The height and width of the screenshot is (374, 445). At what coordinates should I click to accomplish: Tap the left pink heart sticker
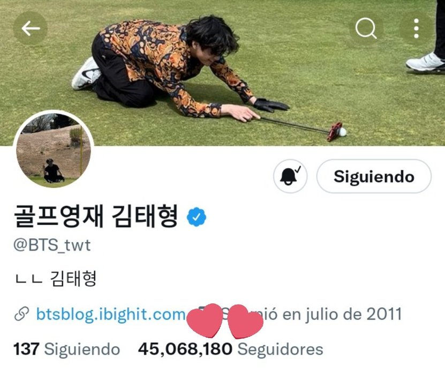(205, 321)
